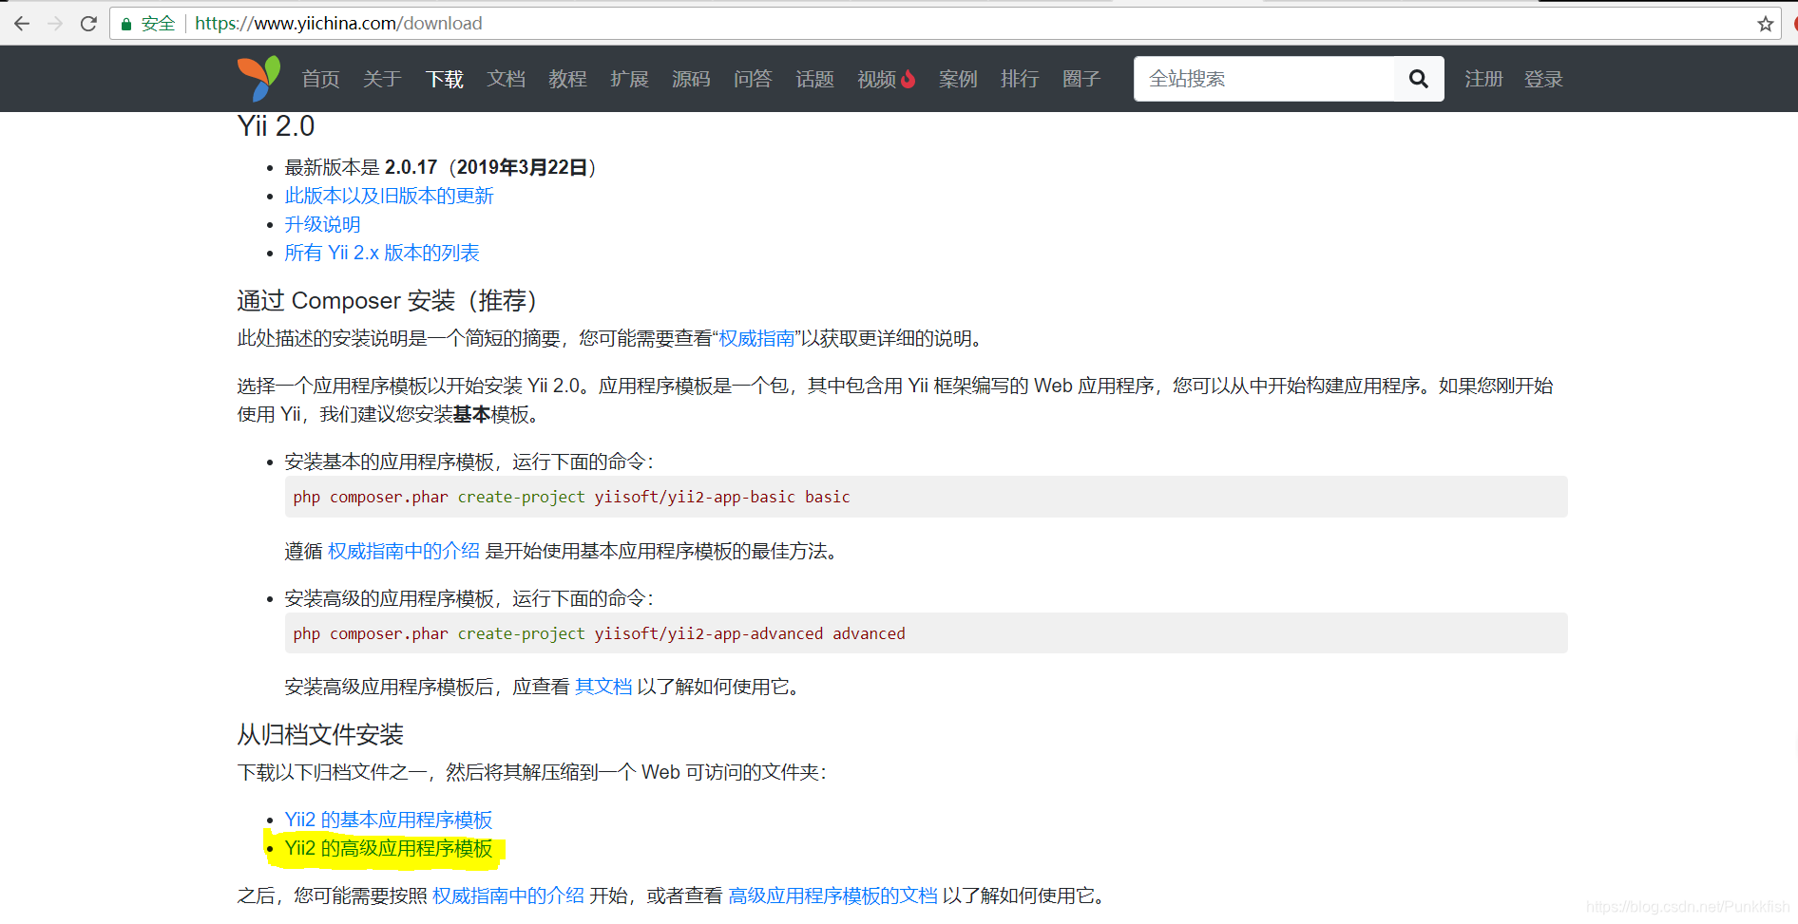Screen dimensions: 1798x924
Task: Open the 升级说明 link
Action: point(322,224)
